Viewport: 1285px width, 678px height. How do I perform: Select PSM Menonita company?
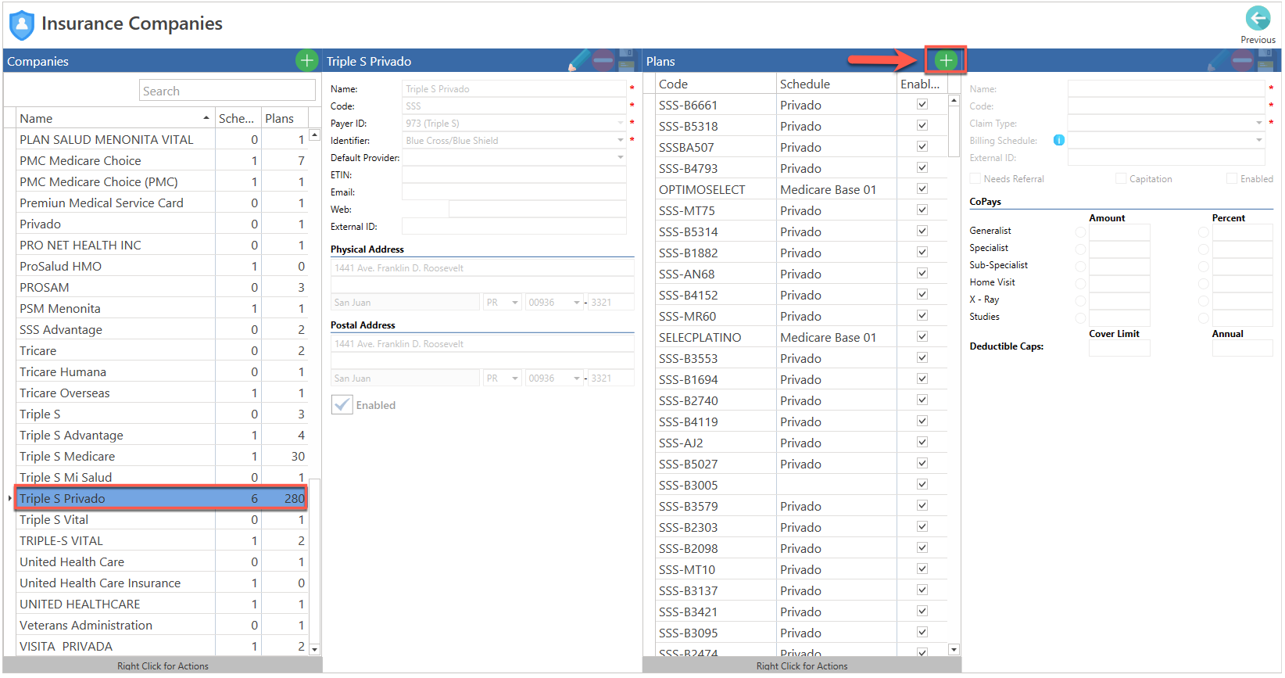161,308
